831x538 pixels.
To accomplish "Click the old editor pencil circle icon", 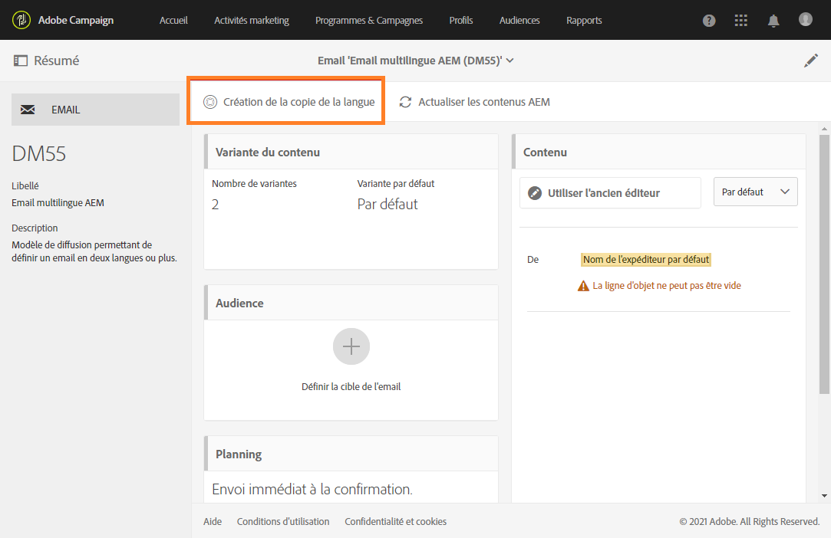I will pyautogui.click(x=535, y=193).
